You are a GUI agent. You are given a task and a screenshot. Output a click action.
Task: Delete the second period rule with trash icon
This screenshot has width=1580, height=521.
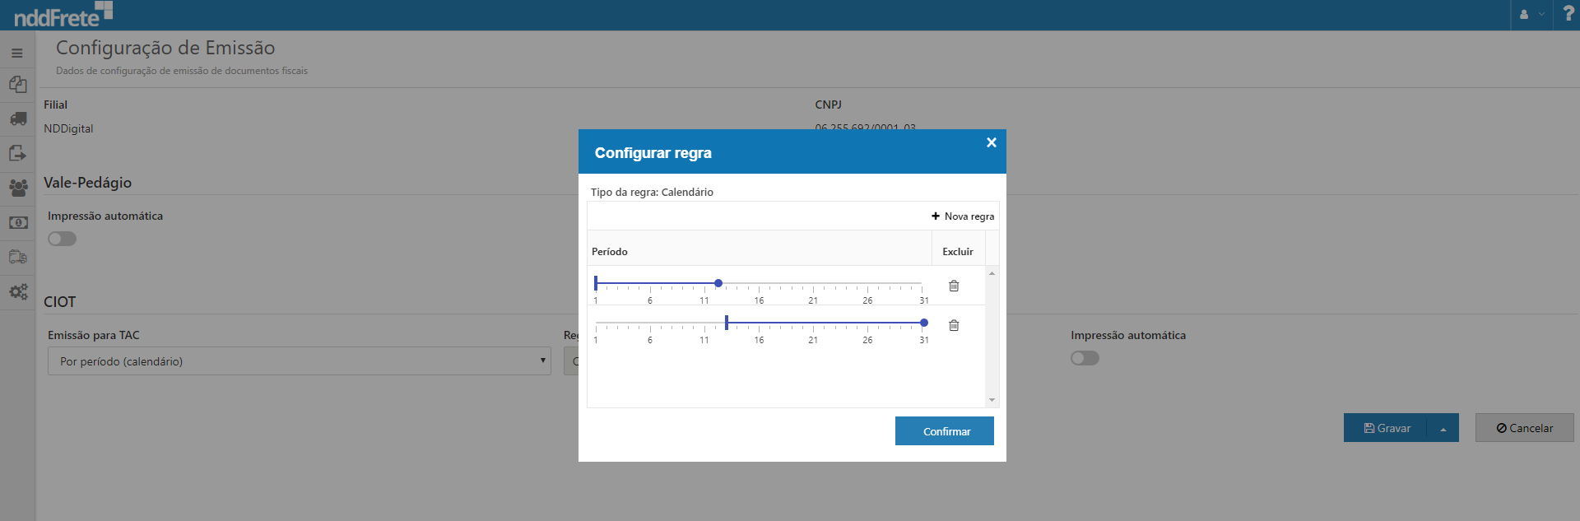point(954,325)
